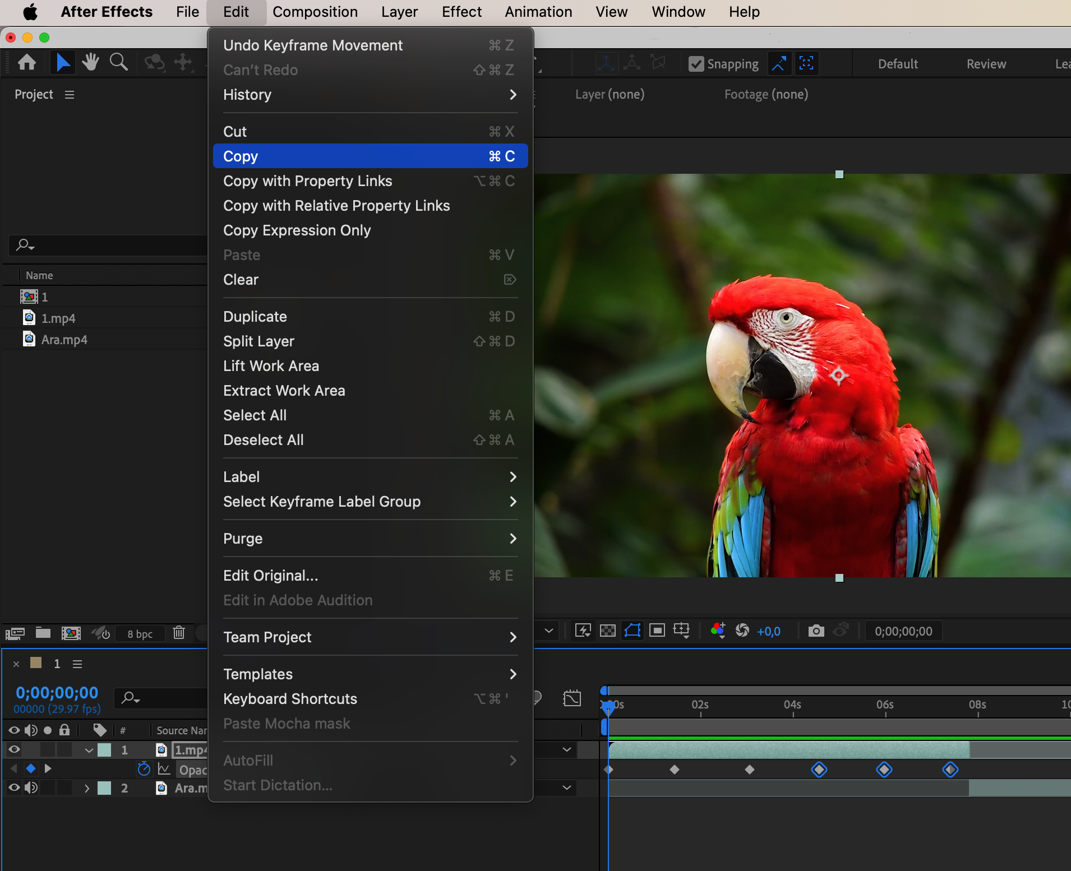Collapse layer 1 properties
This screenshot has height=871, width=1071.
tap(89, 750)
